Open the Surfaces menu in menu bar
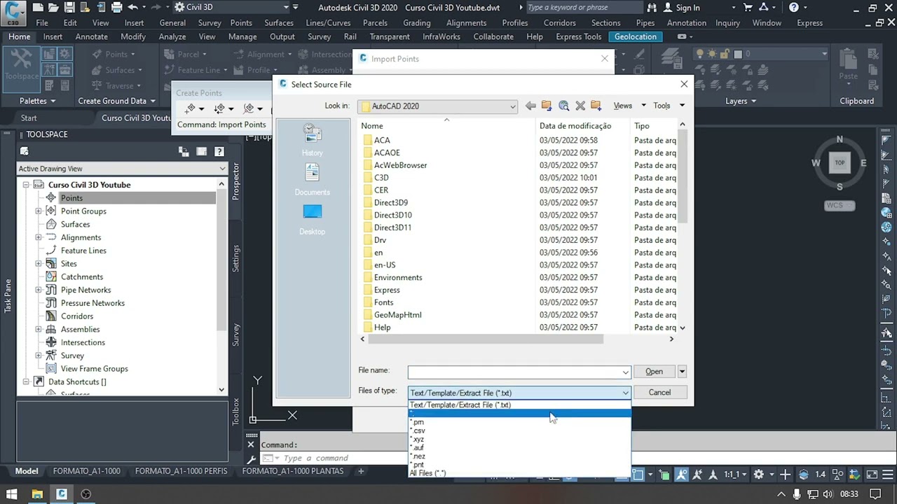Screen dimensions: 897x504 point(279,23)
